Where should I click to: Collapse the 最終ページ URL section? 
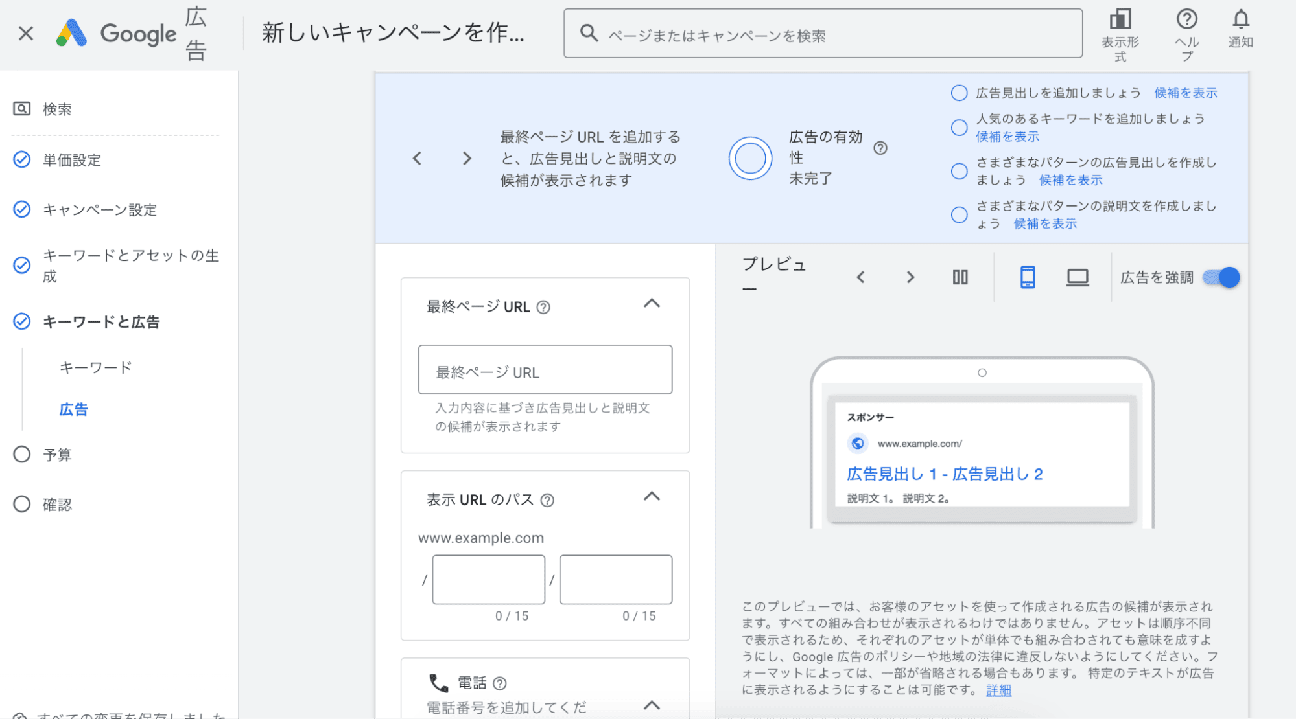click(652, 304)
